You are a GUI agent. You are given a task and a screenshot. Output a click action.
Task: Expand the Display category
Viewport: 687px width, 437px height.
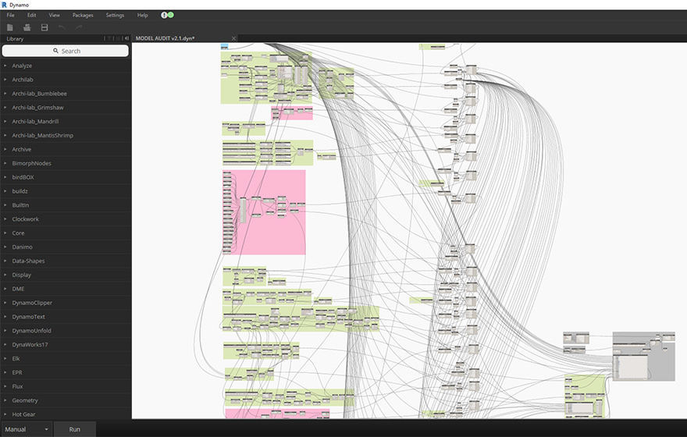click(x=66, y=275)
